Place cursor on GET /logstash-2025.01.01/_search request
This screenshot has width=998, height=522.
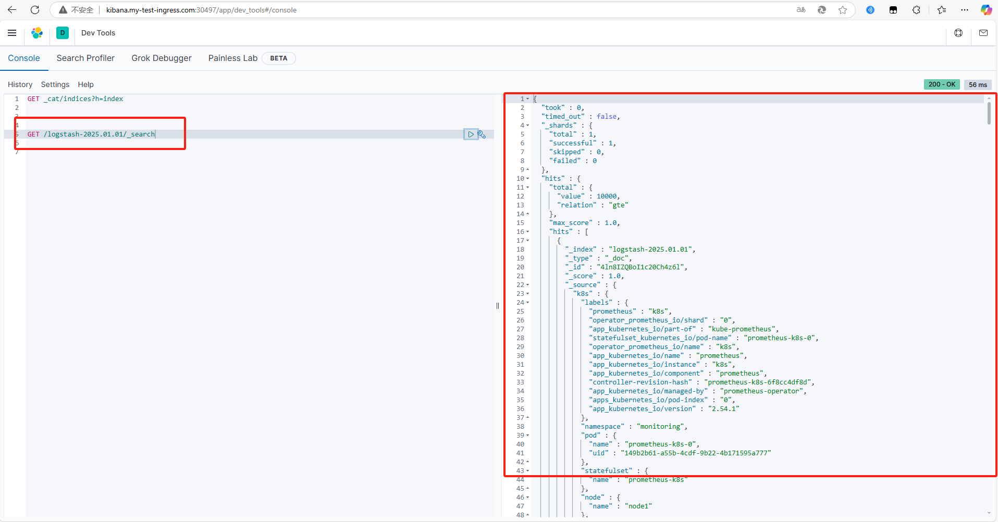pyautogui.click(x=91, y=134)
